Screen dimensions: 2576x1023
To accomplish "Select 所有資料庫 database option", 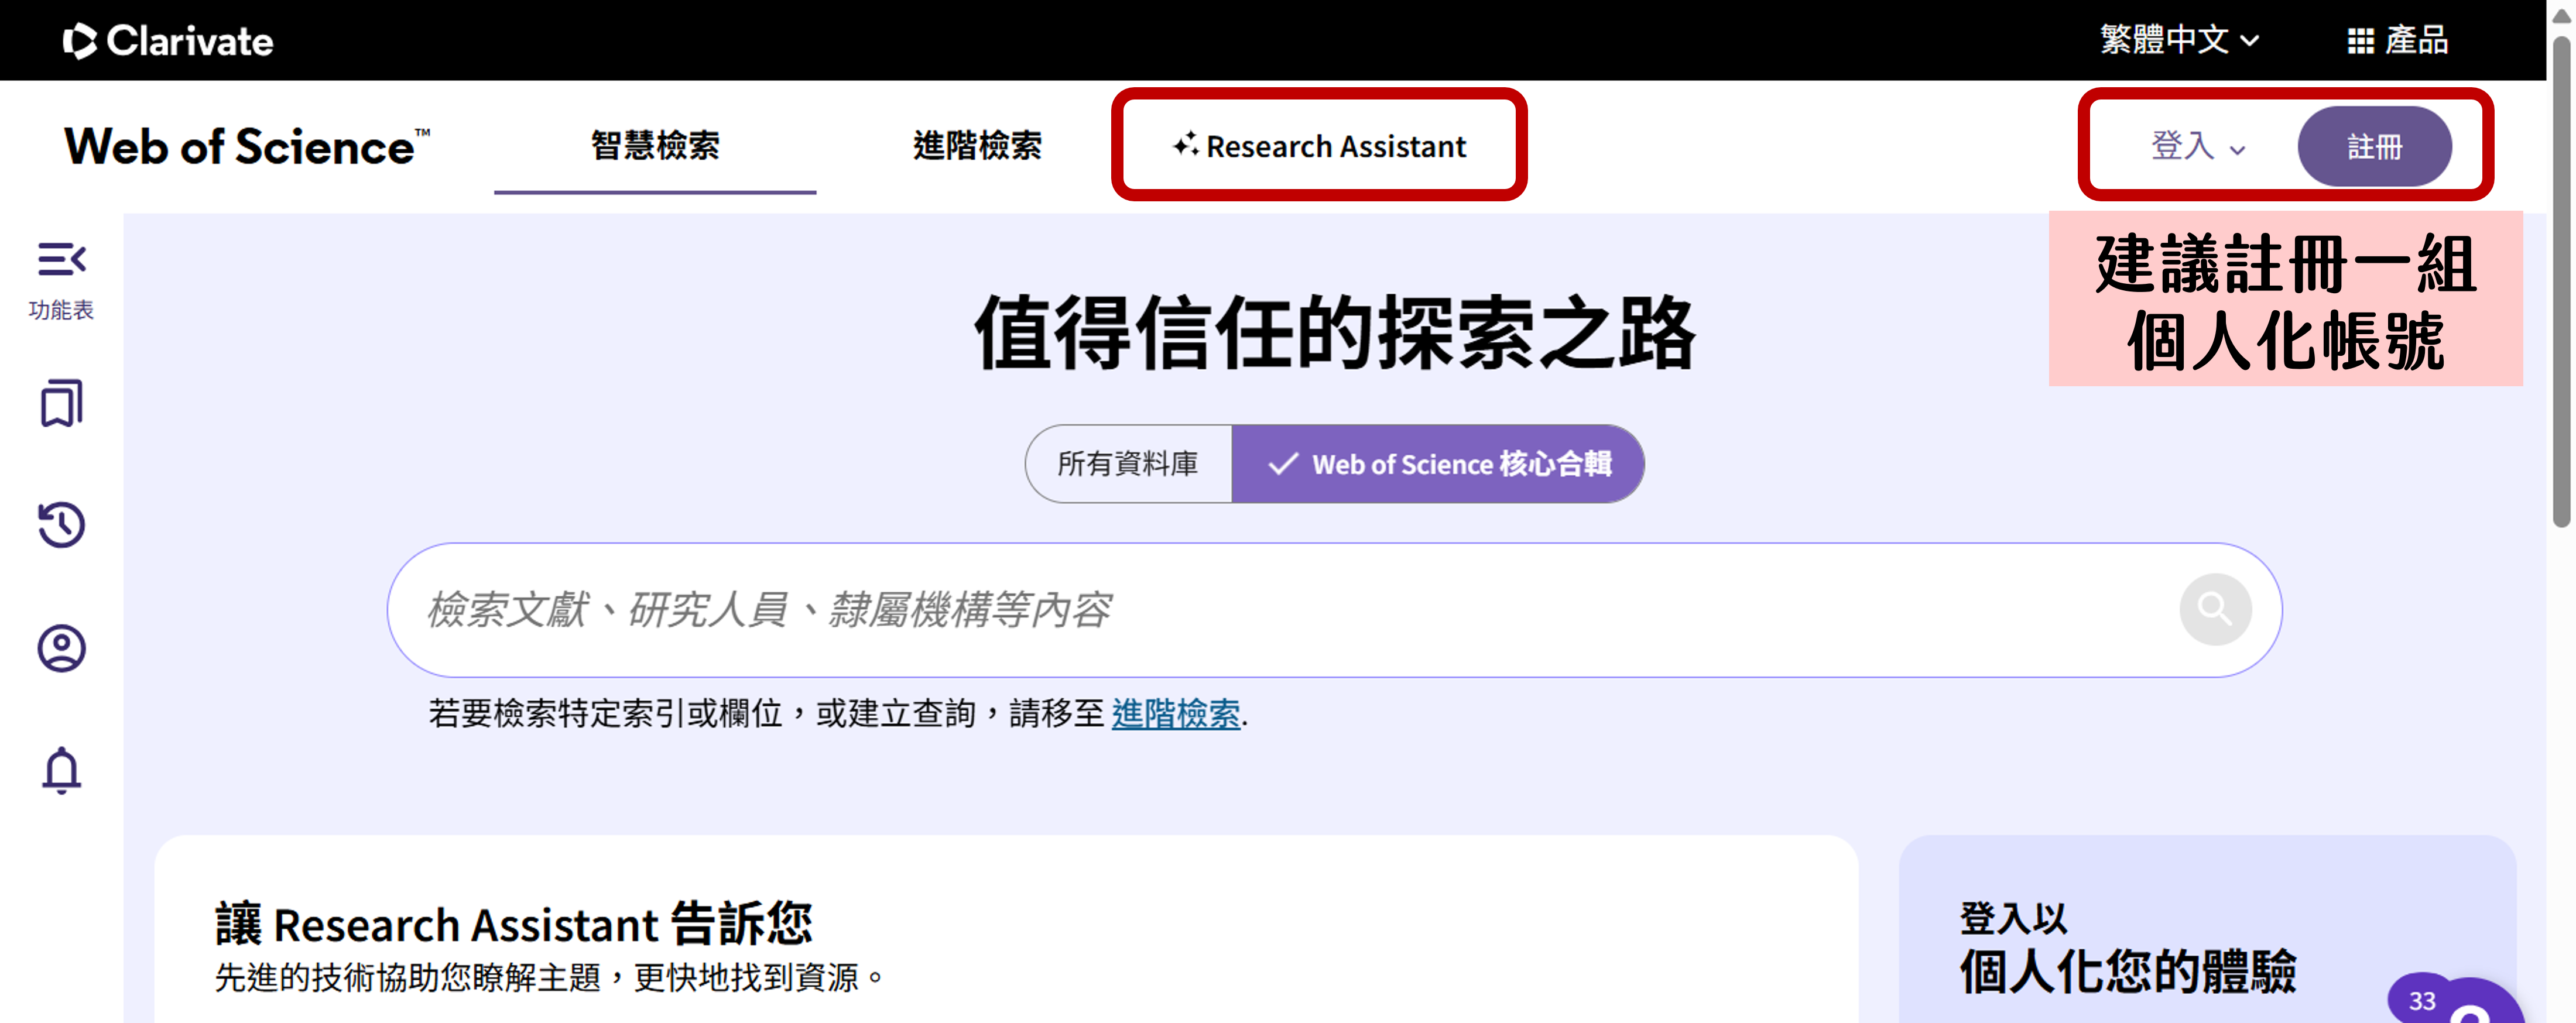I will point(1128,464).
